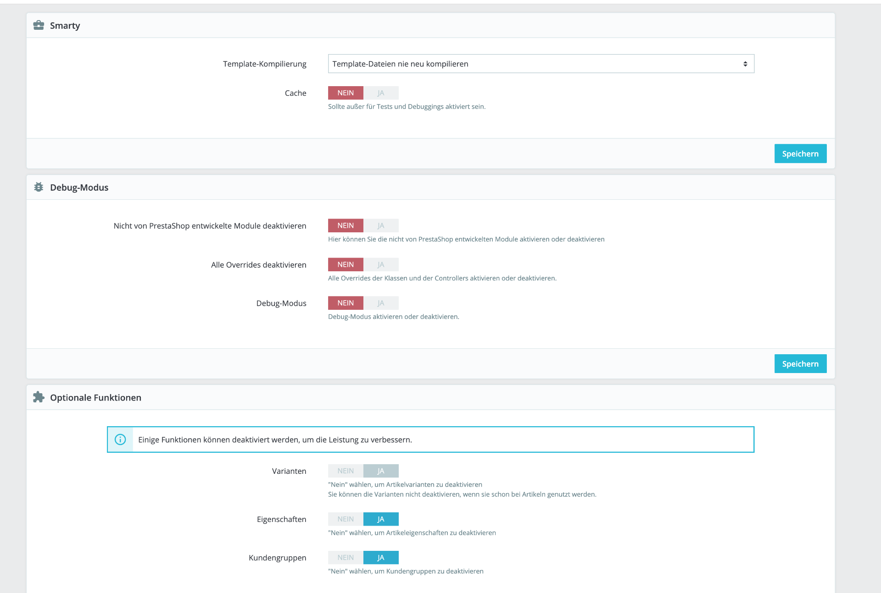
Task: Toggle Alle Overrides deaktivieren to JA
Action: click(x=381, y=264)
